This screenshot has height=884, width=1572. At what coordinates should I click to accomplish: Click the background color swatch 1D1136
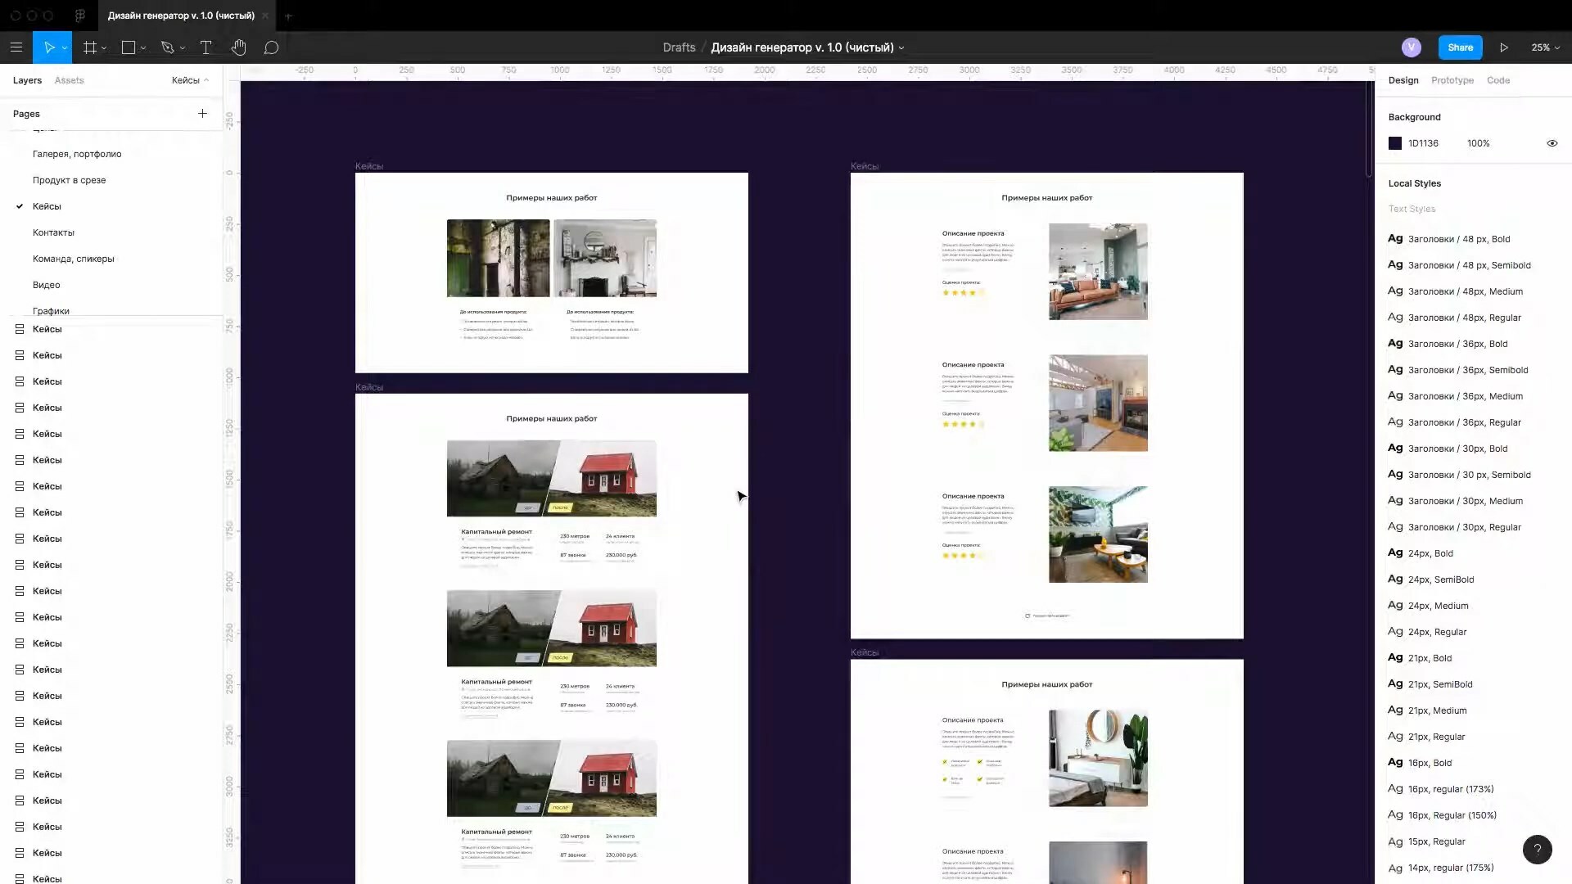(x=1395, y=143)
